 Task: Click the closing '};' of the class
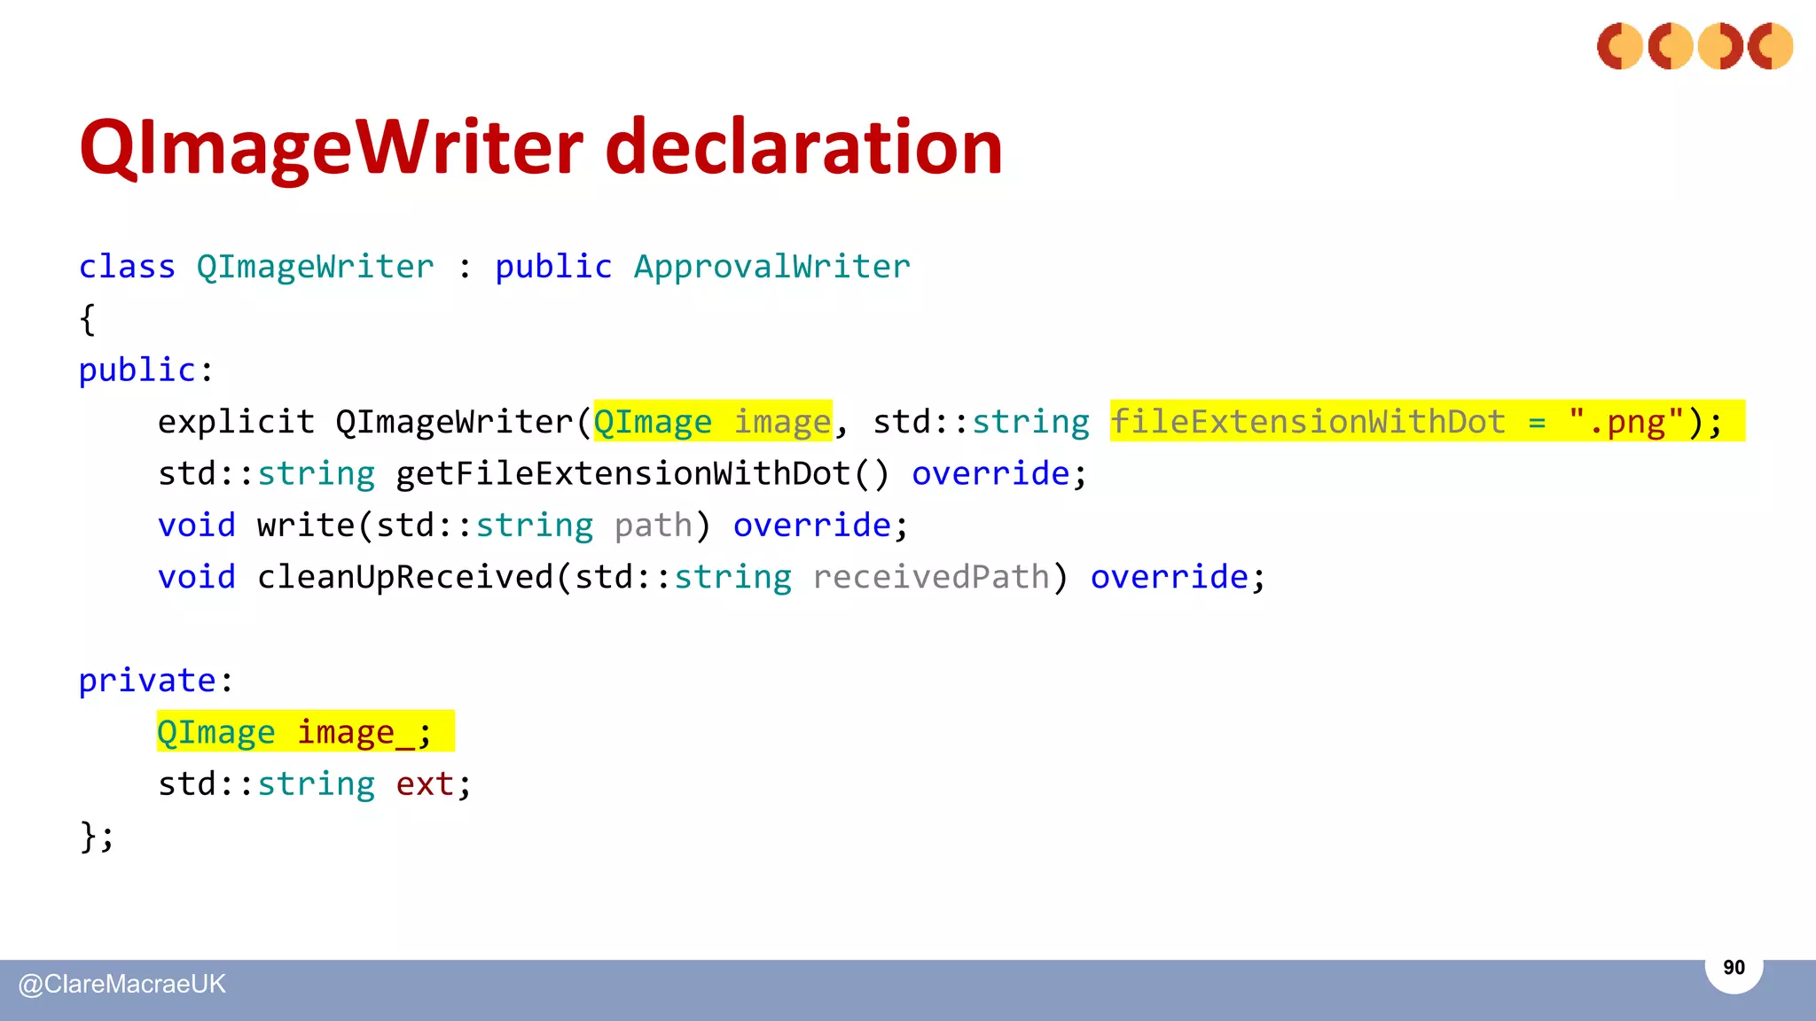[97, 836]
